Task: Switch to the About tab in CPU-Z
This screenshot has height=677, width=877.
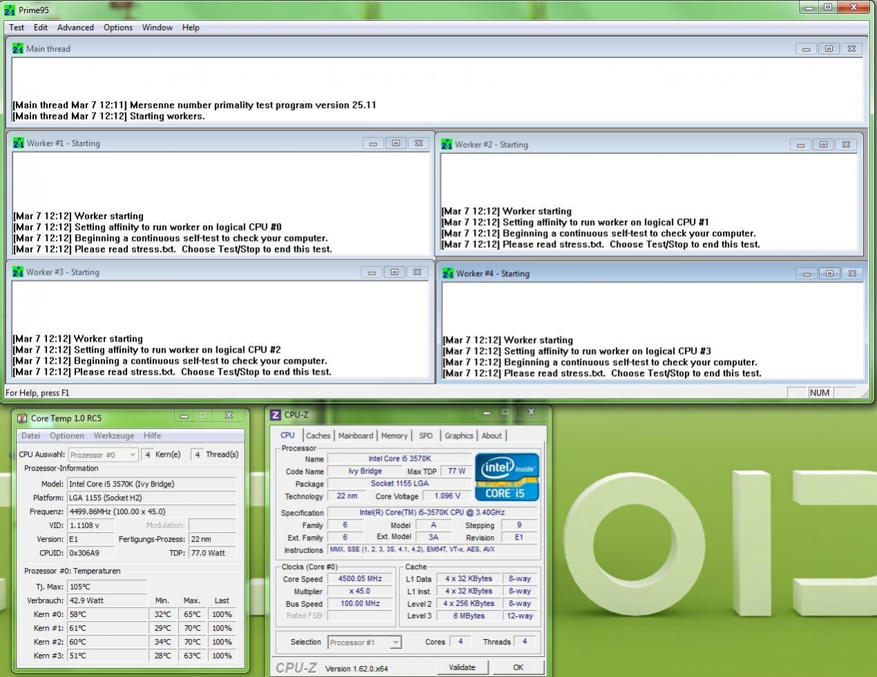Action: pos(491,436)
